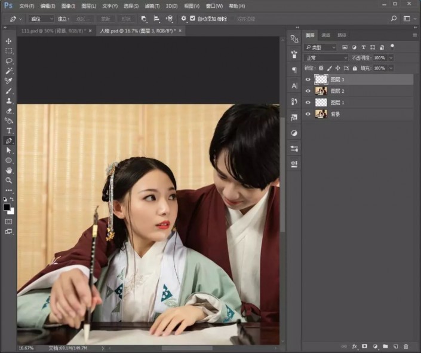Hide layer 图层 2
421x353 pixels.
308,91
